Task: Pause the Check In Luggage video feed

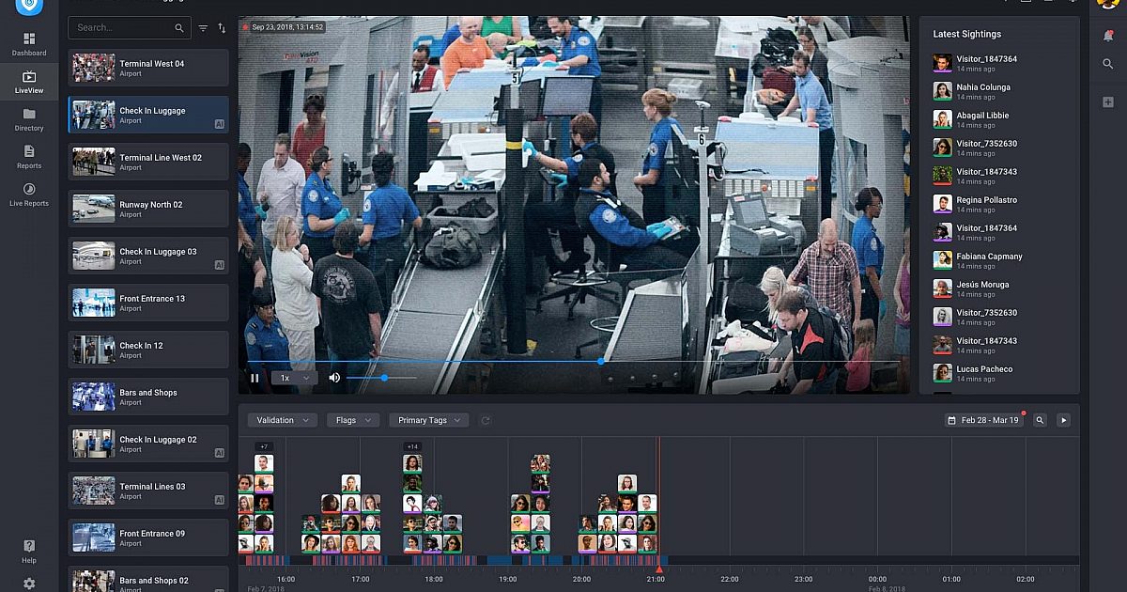Action: pyautogui.click(x=255, y=377)
